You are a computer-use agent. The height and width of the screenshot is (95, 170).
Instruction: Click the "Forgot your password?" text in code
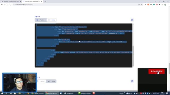(x=114, y=42)
